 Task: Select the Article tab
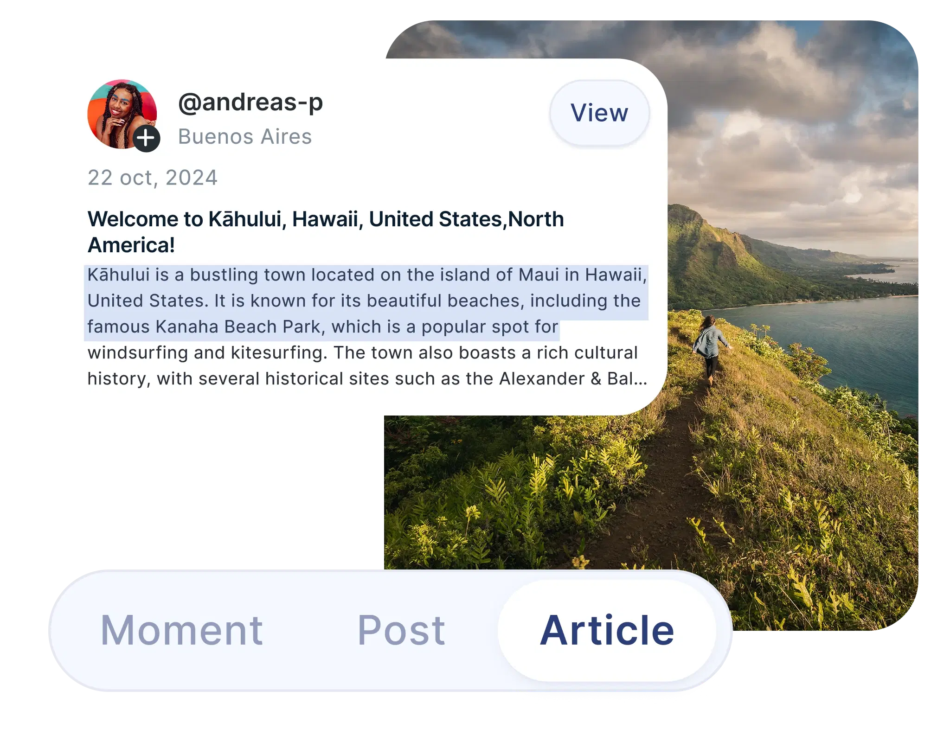(x=607, y=630)
